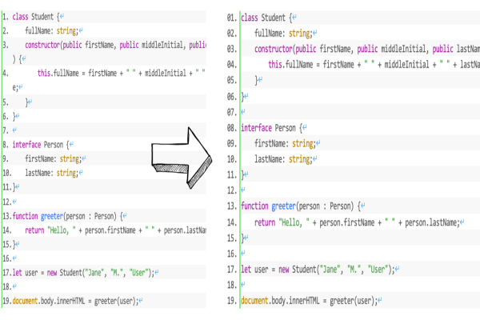Click line number 3. next to constructor
Image resolution: width=480 pixels, height=320 pixels.
(6, 45)
